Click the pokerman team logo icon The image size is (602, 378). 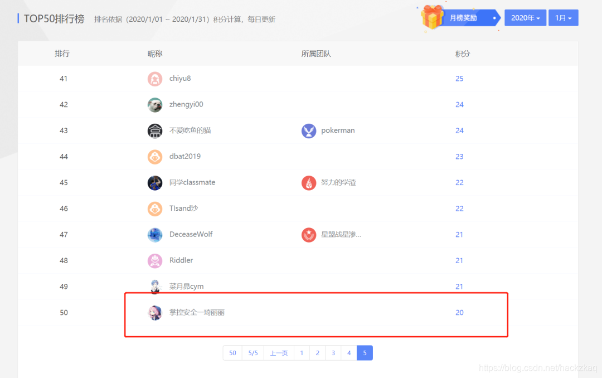tap(309, 130)
